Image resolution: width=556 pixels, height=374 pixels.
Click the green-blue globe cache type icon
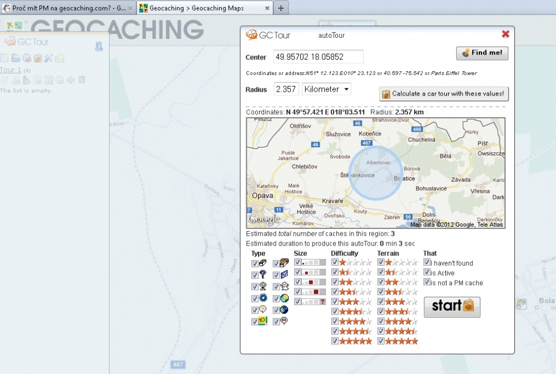pos(284,310)
